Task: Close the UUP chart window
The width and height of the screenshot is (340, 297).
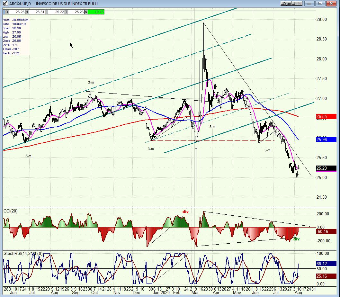Action: tap(331, 4)
